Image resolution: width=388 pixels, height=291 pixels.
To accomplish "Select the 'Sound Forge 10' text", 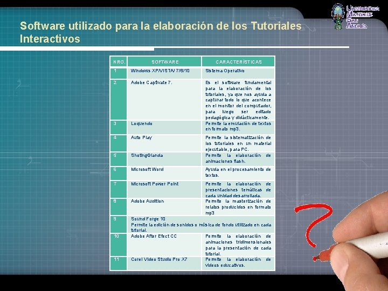I will 148,219.
